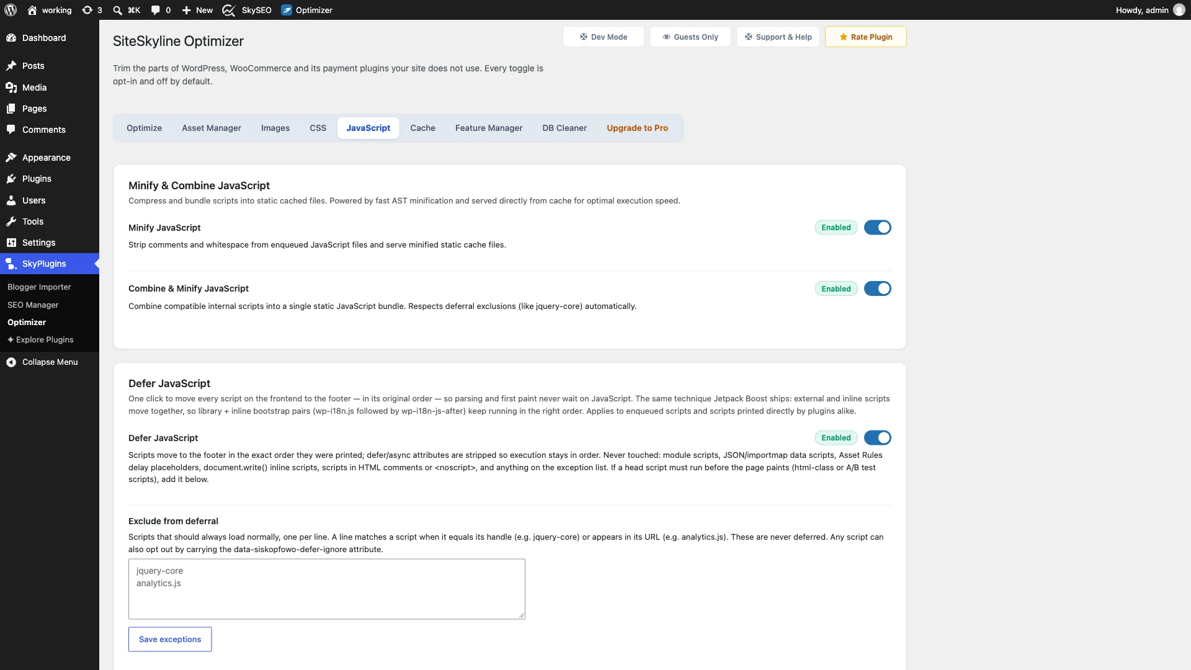This screenshot has width=1191, height=670.
Task: Select the DB Cleaner tab
Action: (564, 128)
